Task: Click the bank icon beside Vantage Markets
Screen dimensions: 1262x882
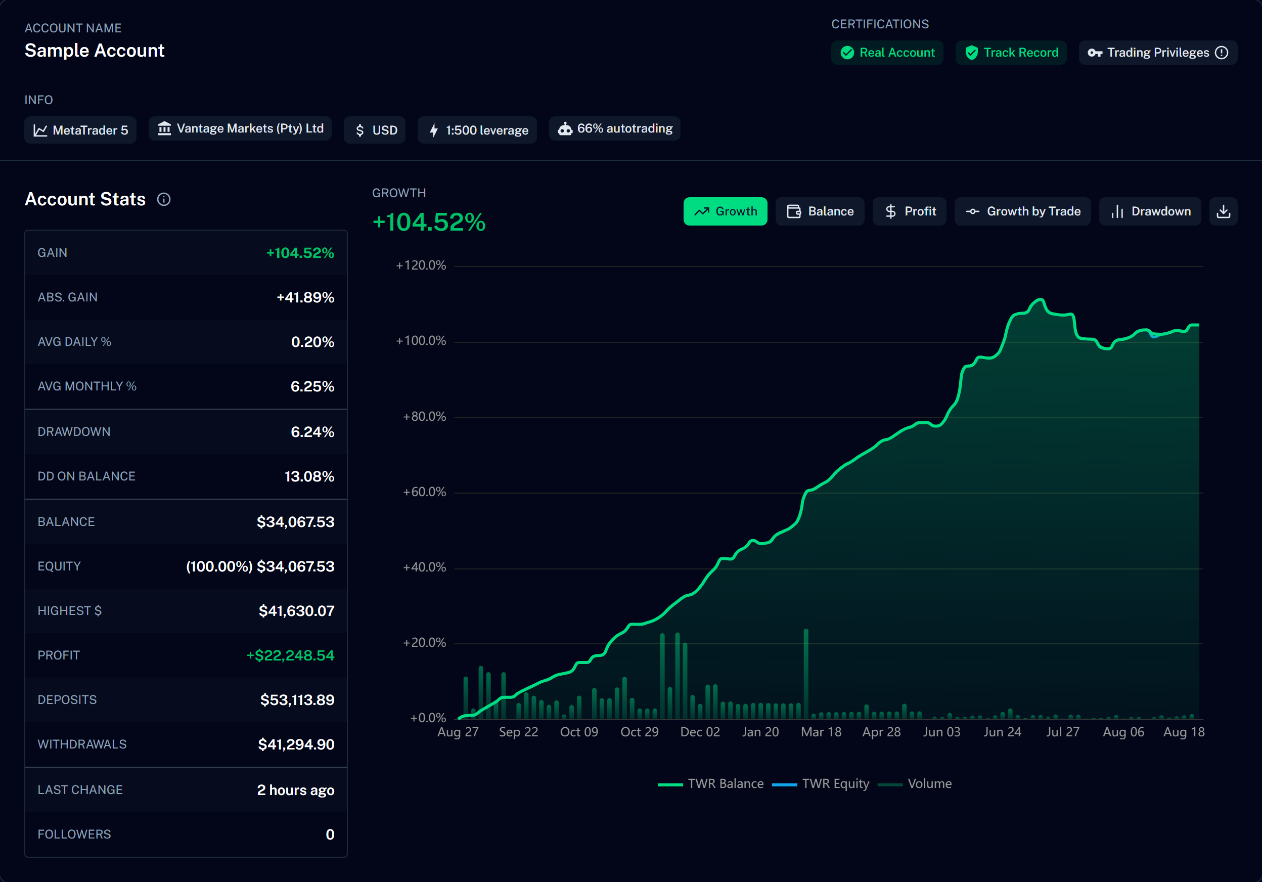Action: coord(164,128)
